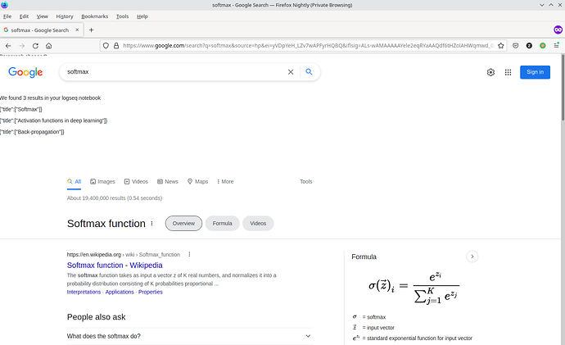View site security lock info
Viewport: 565px width, 345px height.
[116, 46]
